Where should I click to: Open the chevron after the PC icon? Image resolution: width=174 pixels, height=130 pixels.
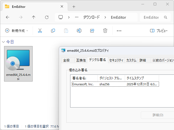tap(69, 17)
